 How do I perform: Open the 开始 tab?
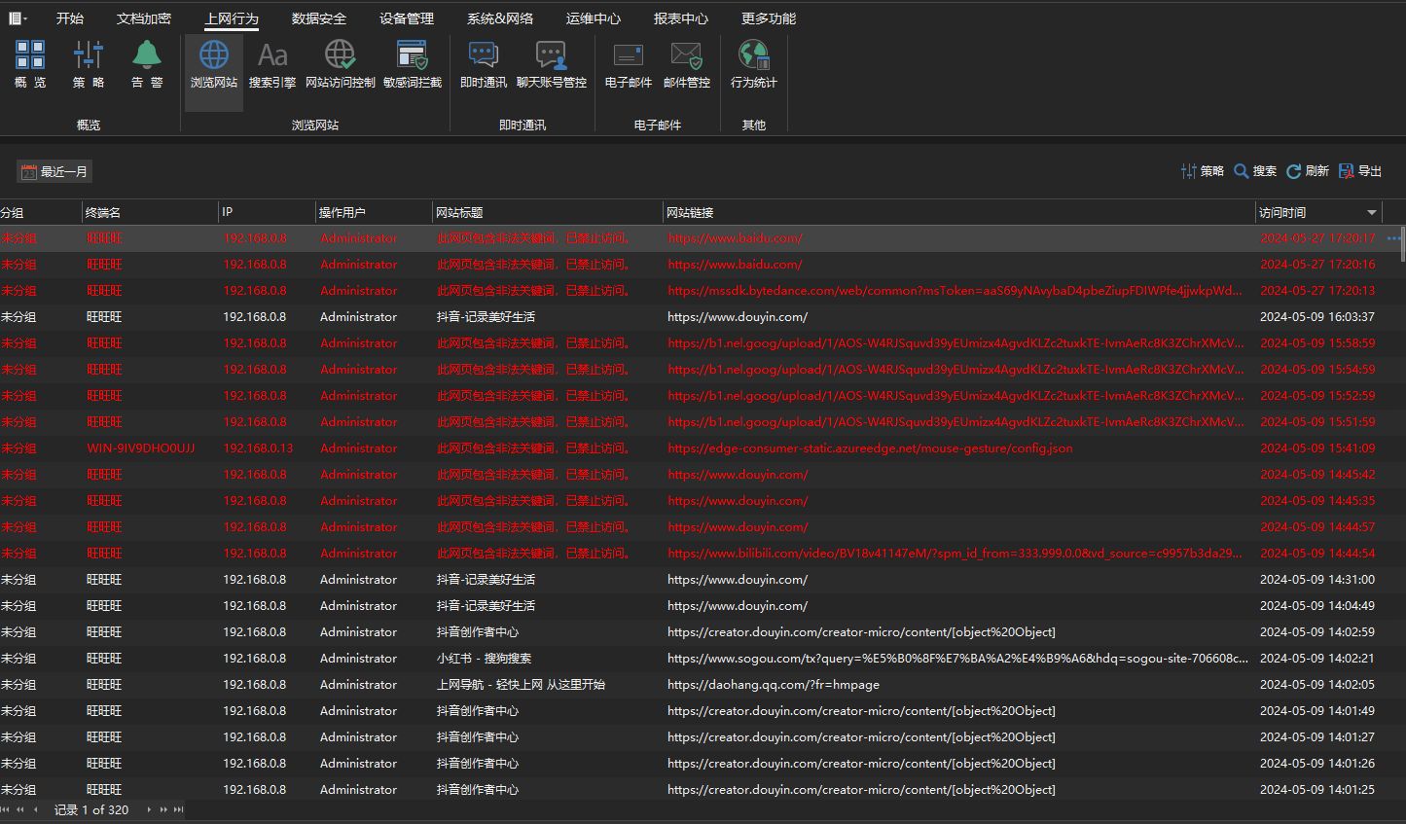click(70, 18)
